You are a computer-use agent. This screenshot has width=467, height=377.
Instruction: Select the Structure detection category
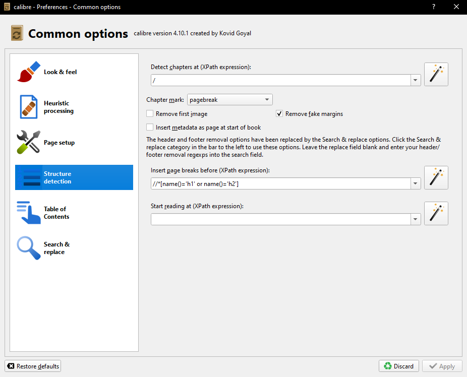[74, 177]
